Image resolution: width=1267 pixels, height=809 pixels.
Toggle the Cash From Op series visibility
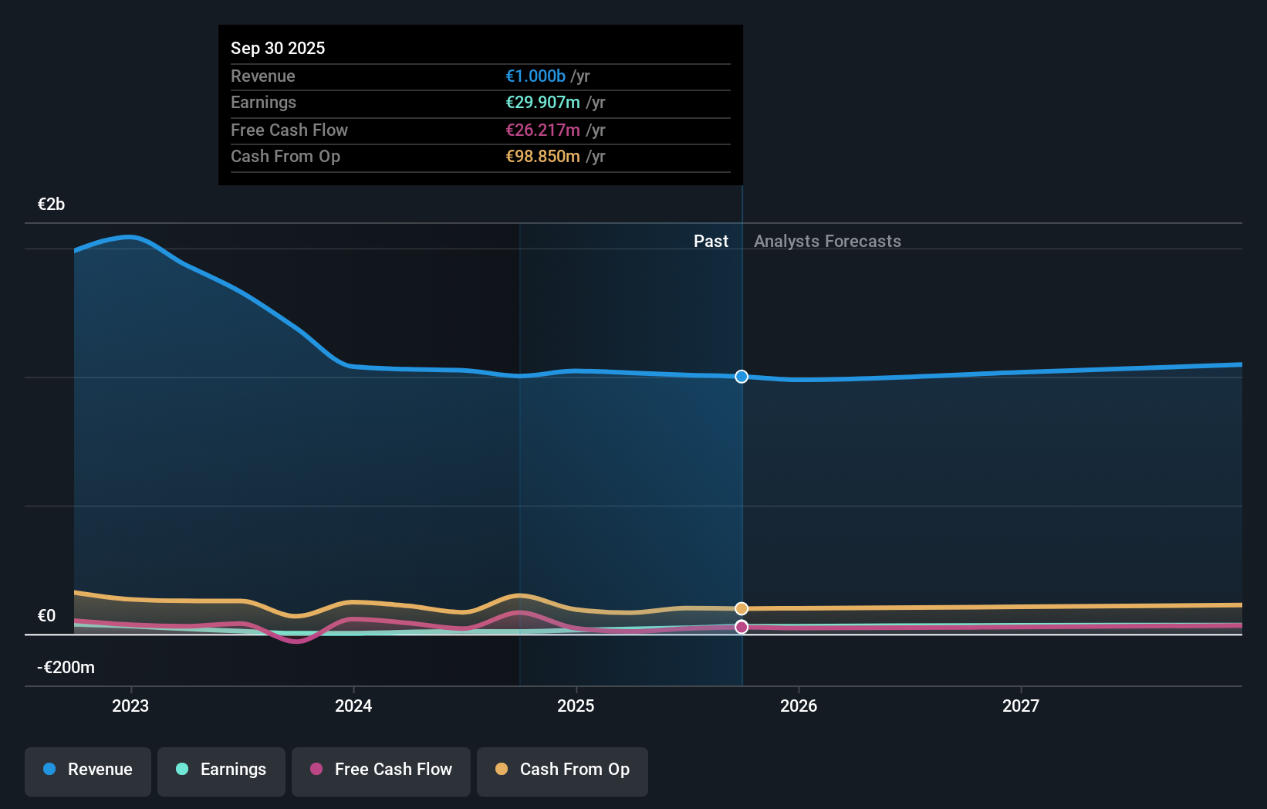562,770
